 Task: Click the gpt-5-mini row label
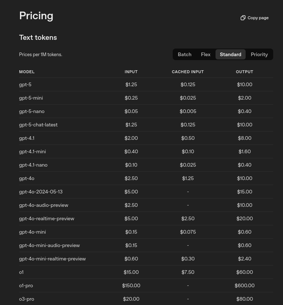tap(31, 98)
